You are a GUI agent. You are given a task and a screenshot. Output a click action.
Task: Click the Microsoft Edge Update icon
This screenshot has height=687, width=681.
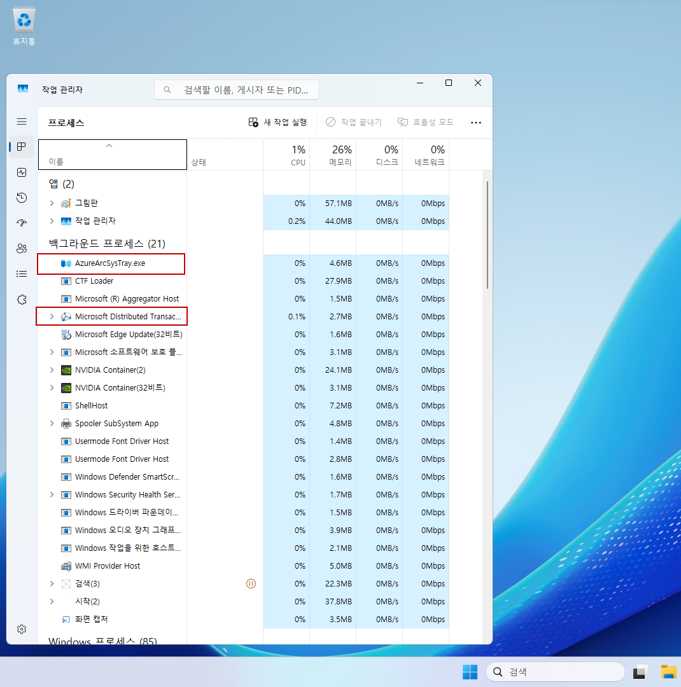[x=66, y=335]
